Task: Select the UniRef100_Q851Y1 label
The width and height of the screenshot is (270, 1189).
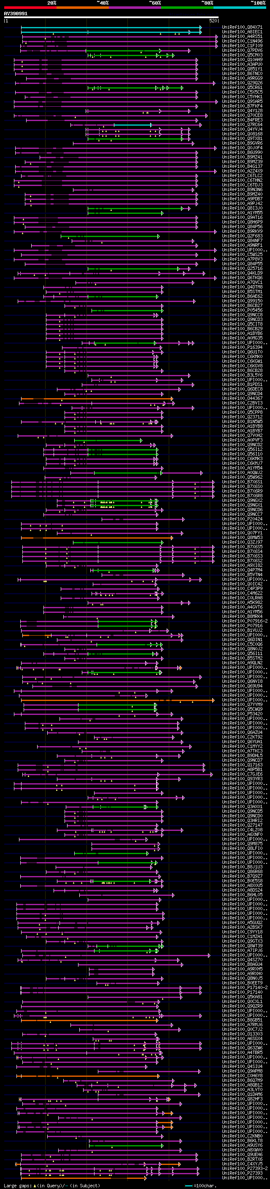Action: pyautogui.click(x=242, y=69)
